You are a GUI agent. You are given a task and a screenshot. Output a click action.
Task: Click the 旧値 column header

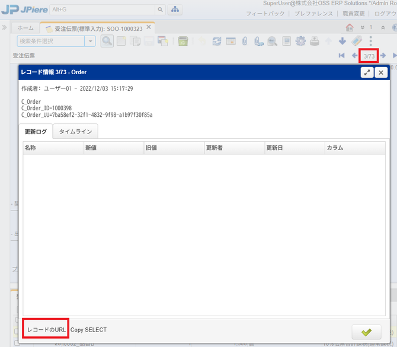pos(174,148)
